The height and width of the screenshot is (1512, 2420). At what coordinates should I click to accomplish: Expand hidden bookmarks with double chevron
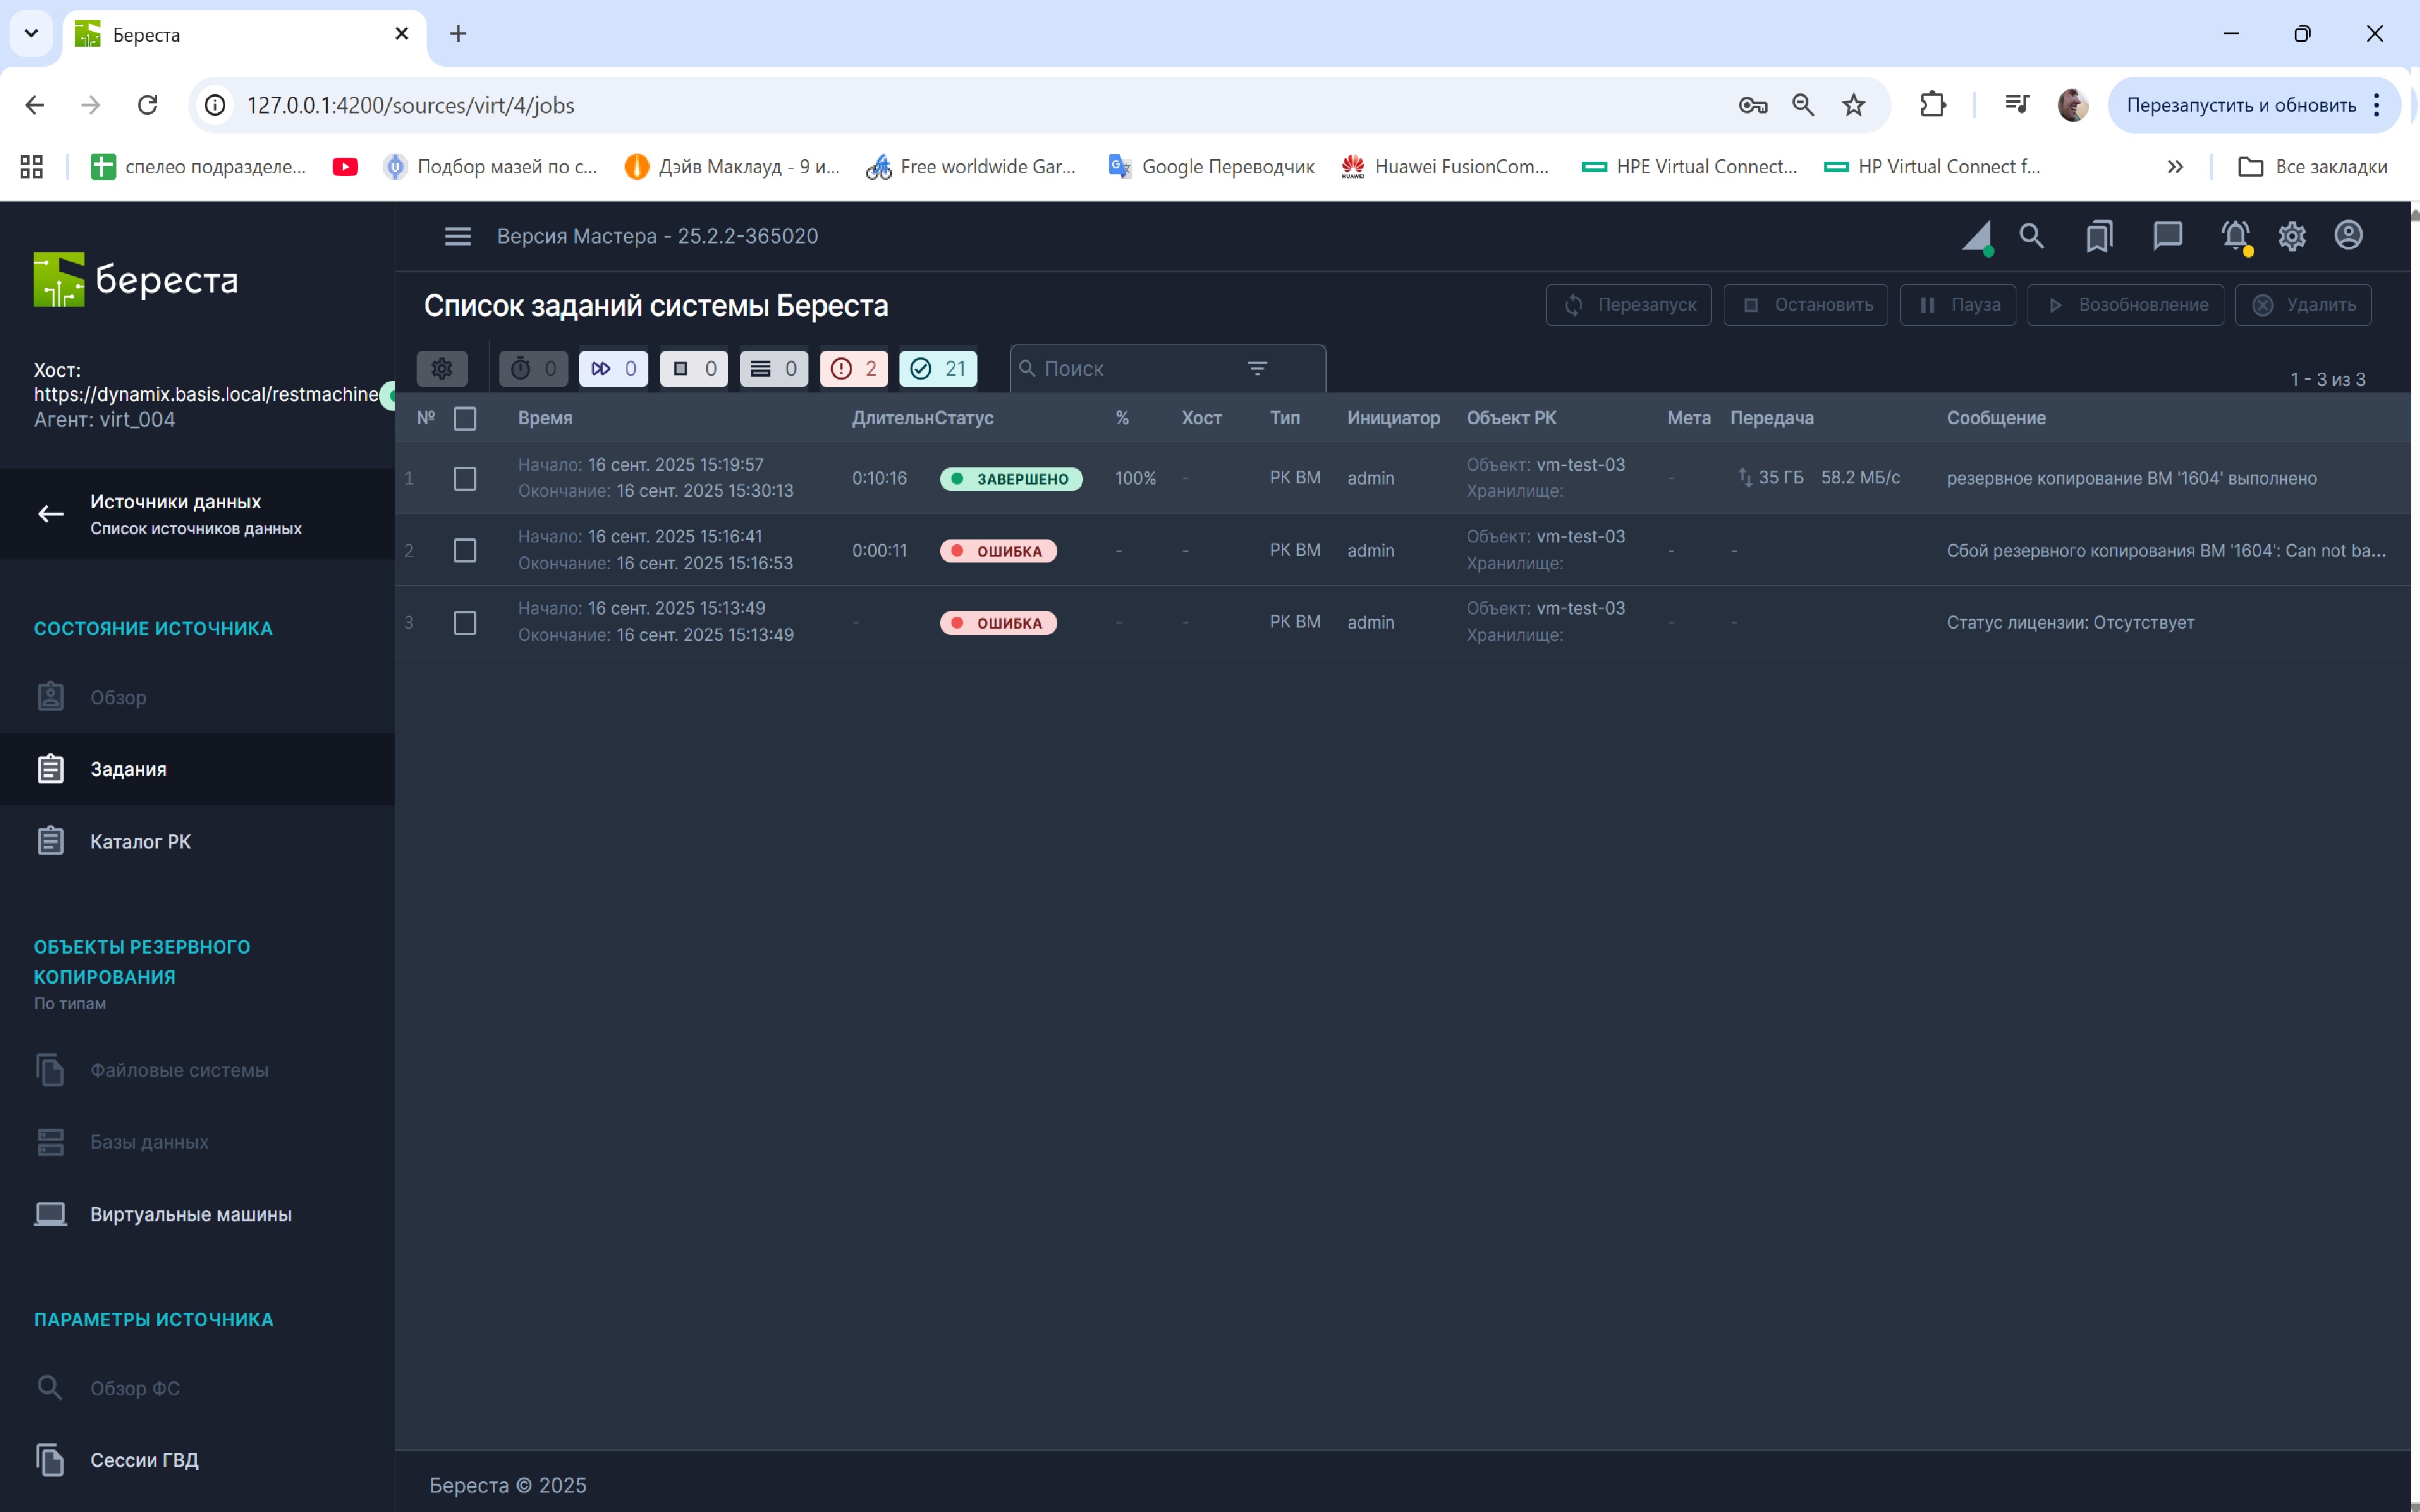click(x=2174, y=167)
